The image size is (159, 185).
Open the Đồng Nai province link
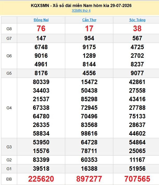41,20
